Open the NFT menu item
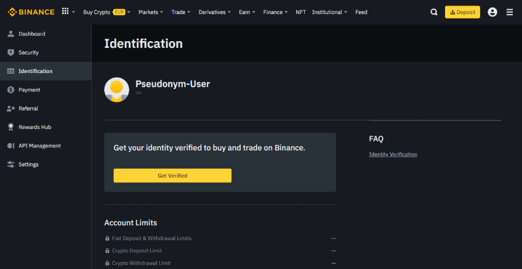 click(x=300, y=12)
